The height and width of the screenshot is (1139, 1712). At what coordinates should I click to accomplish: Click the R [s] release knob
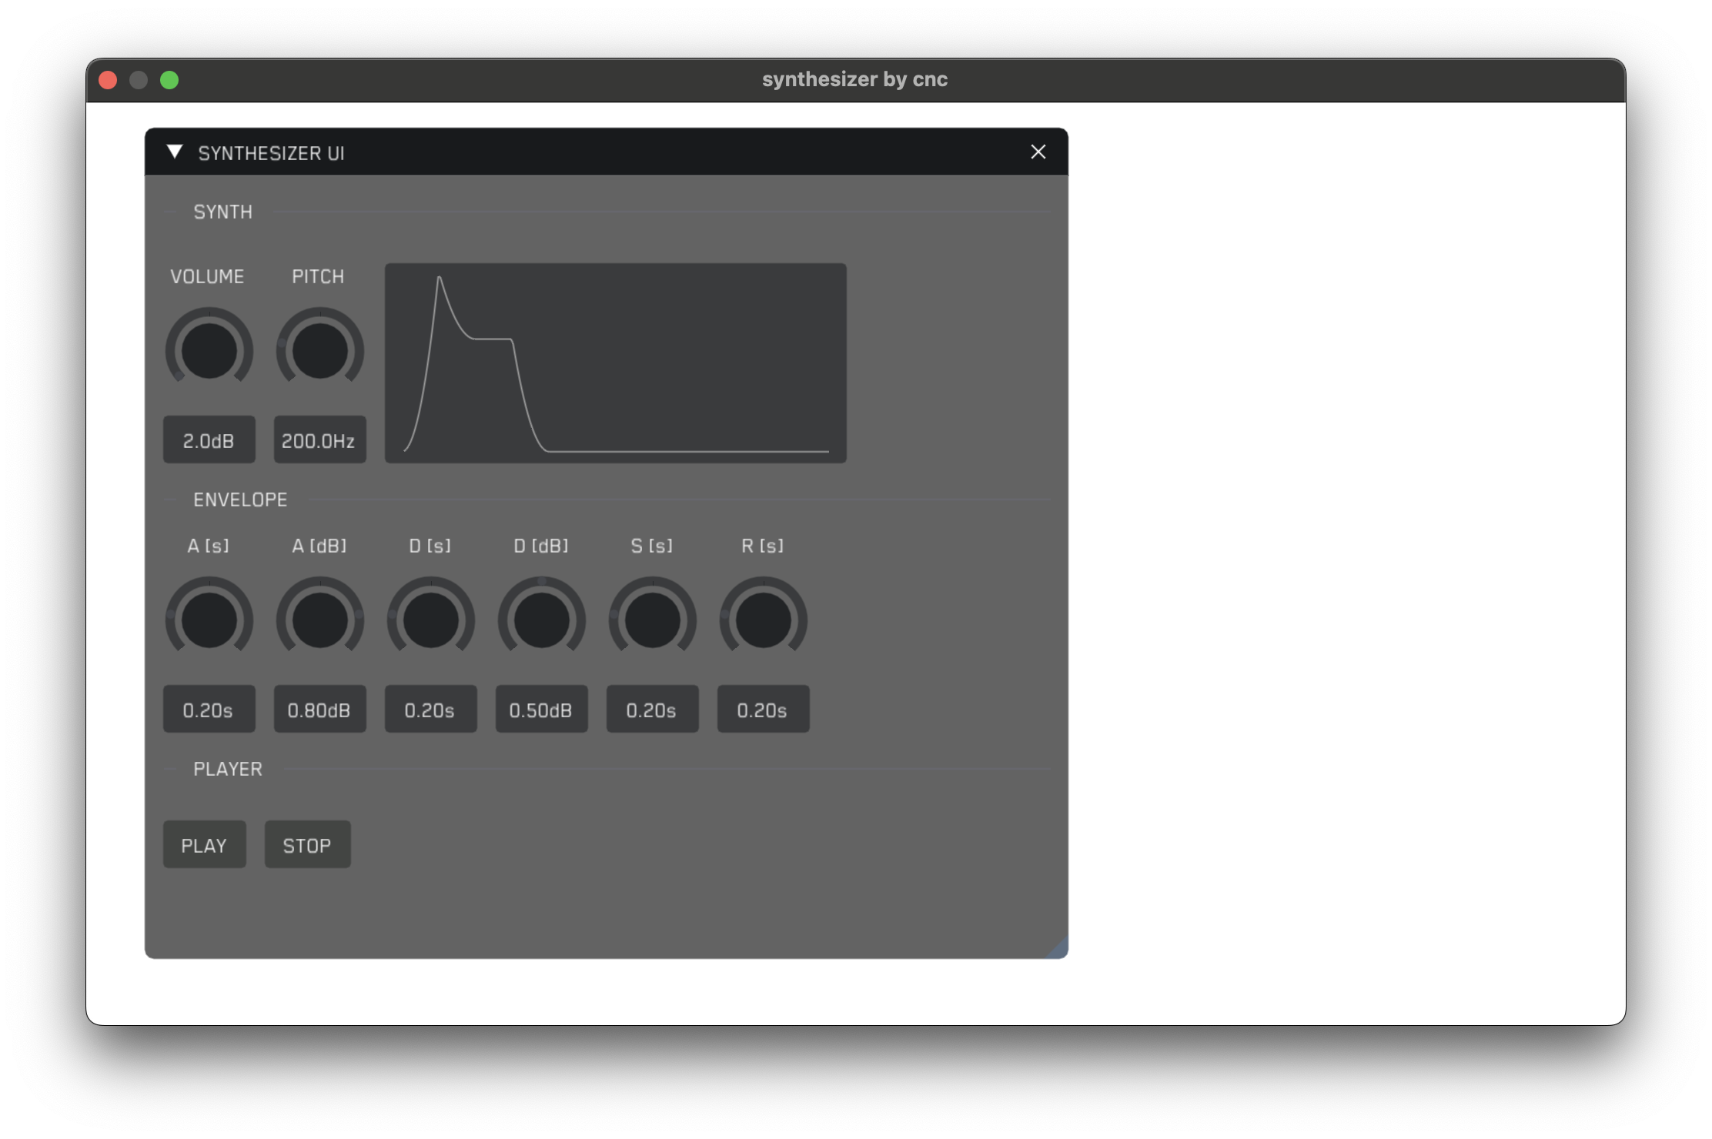763,620
